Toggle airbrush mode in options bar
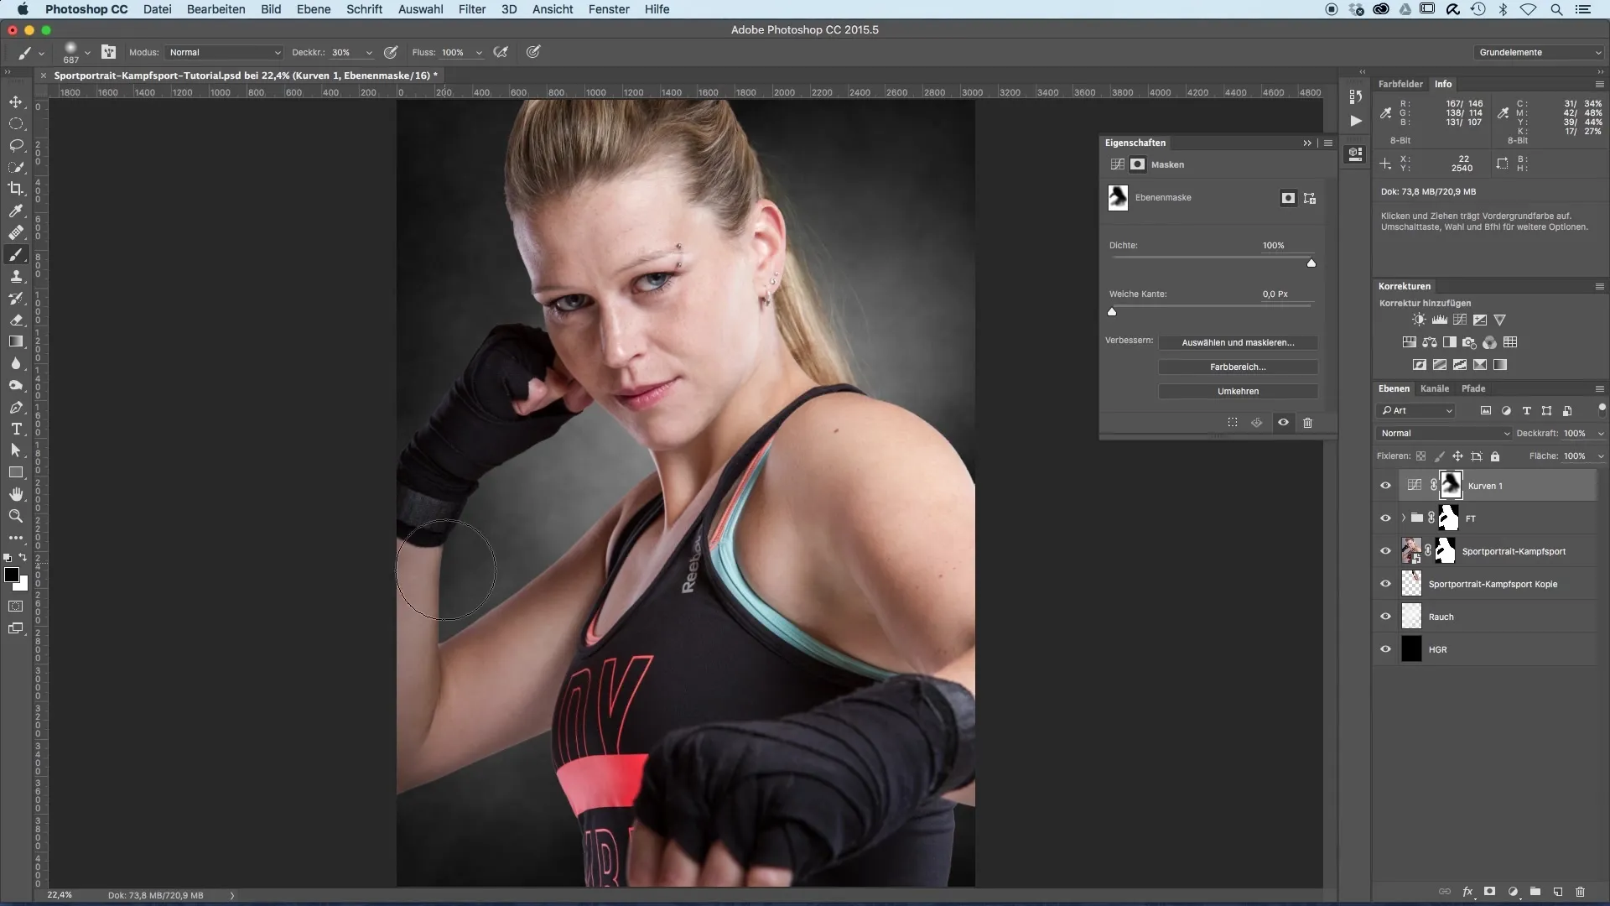1610x906 pixels. [x=501, y=52]
